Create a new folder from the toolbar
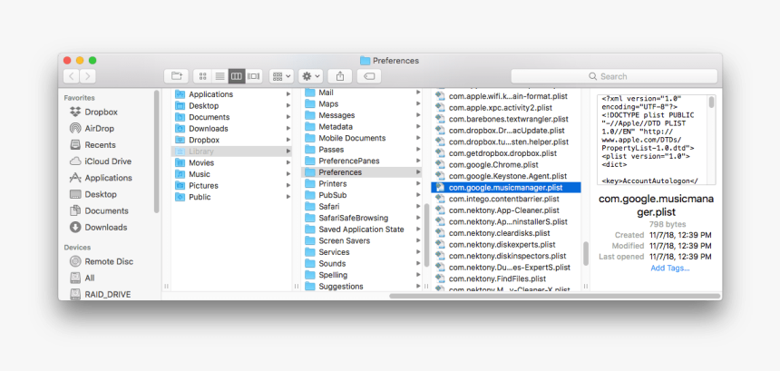The height and width of the screenshot is (371, 780). tap(177, 76)
